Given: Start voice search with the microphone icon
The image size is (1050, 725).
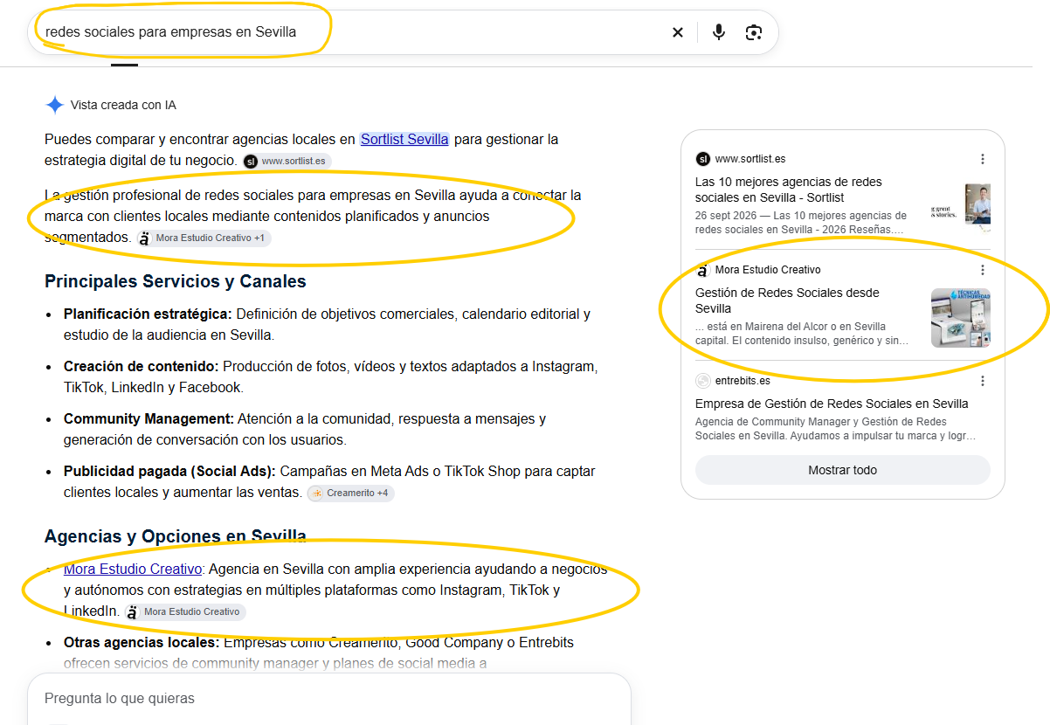Looking at the screenshot, I should pyautogui.click(x=719, y=32).
